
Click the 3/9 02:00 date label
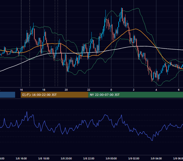134,158
